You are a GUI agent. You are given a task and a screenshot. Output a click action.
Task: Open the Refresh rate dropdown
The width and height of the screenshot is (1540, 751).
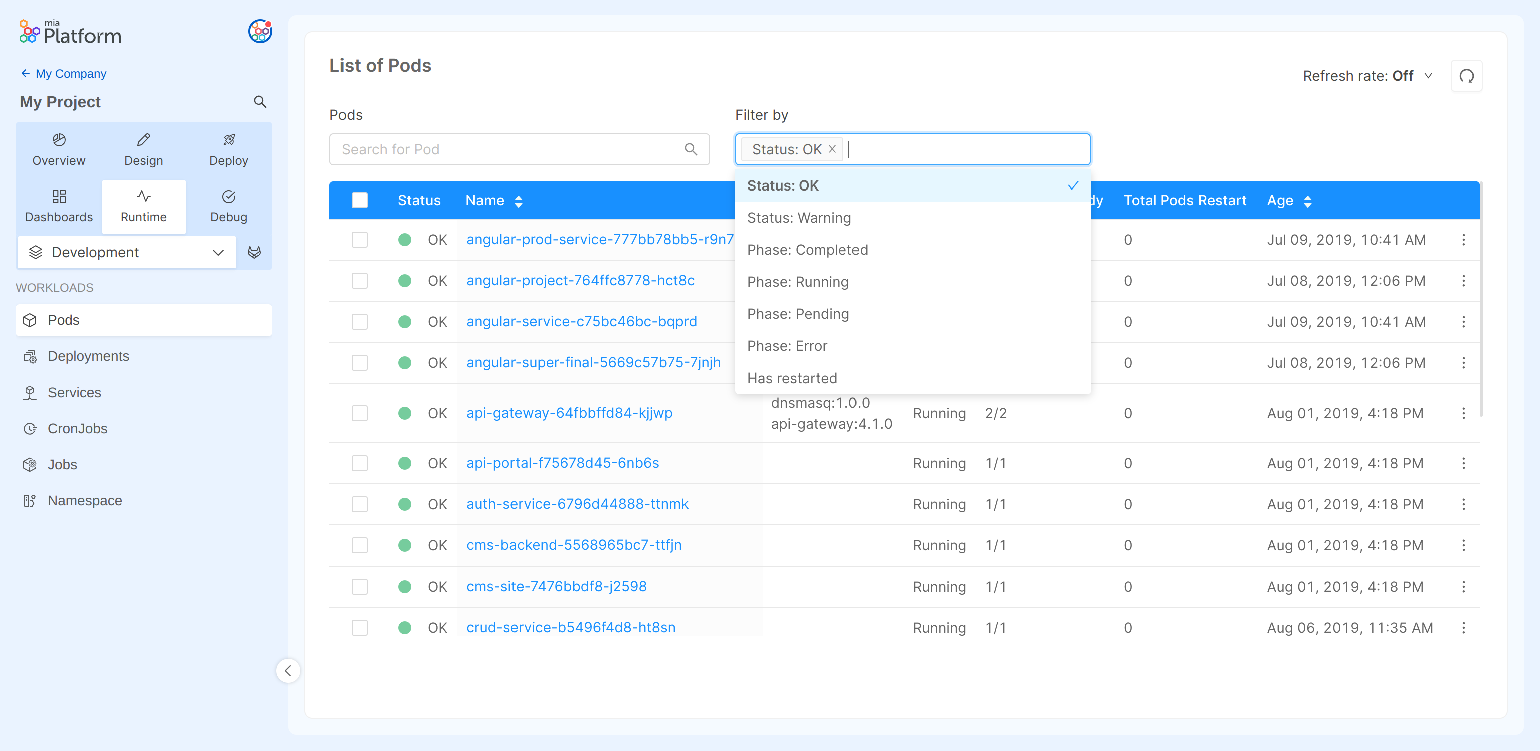(1366, 76)
